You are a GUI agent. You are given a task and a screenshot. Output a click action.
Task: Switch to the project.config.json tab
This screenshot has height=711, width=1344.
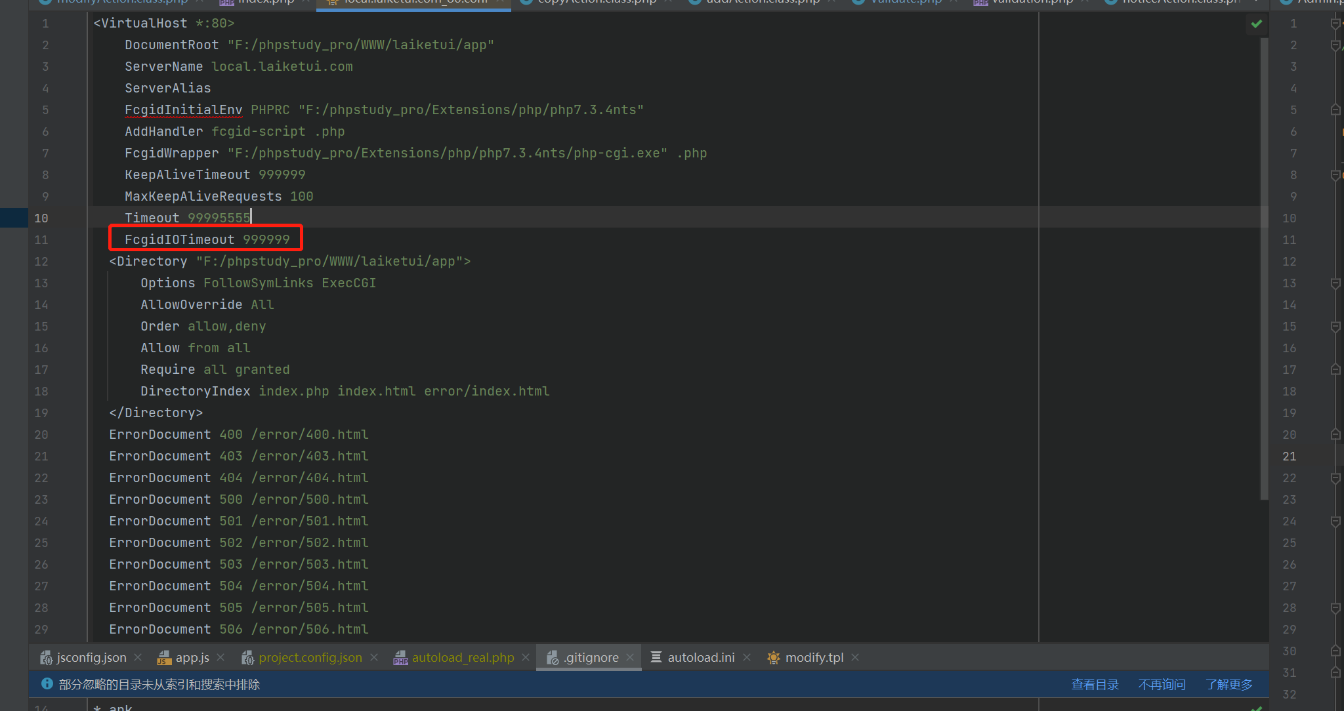310,657
